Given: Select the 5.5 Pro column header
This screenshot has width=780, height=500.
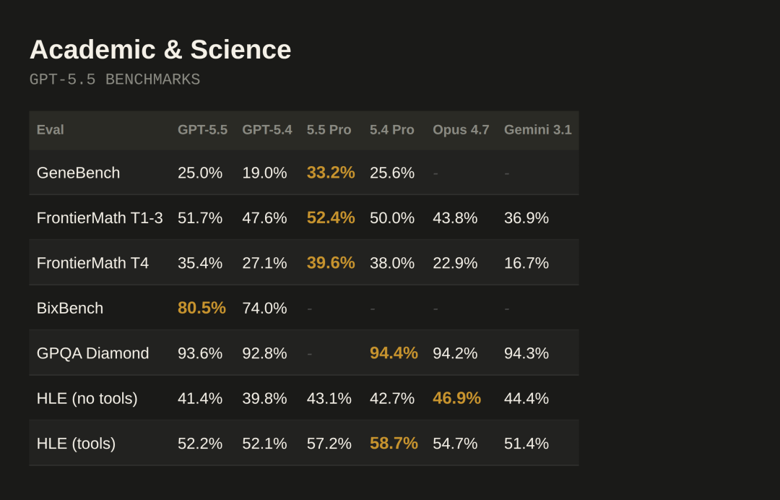Looking at the screenshot, I should tap(329, 130).
